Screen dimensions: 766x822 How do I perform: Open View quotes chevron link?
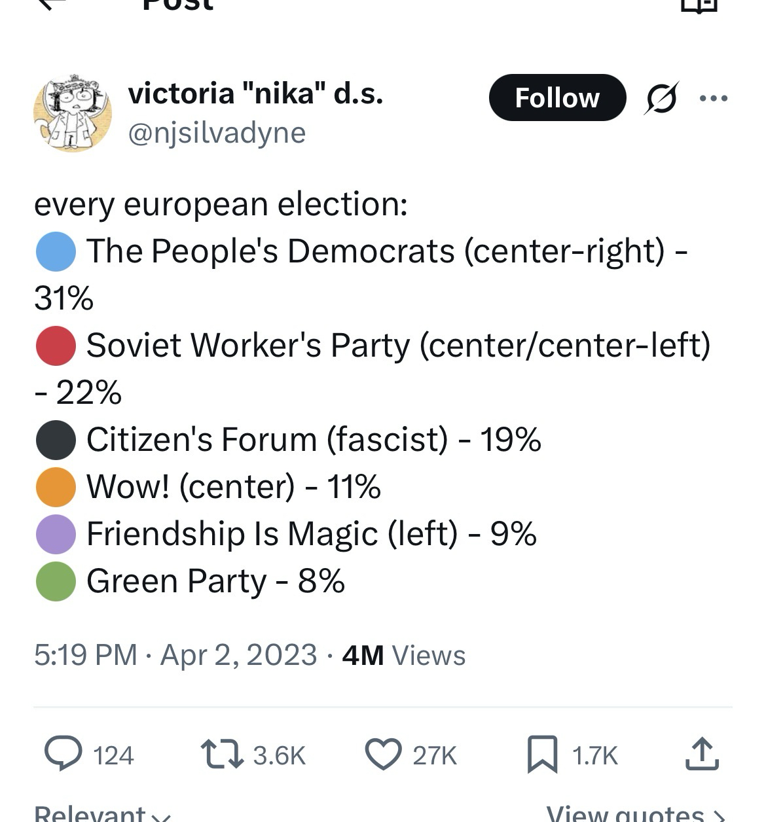click(x=635, y=813)
